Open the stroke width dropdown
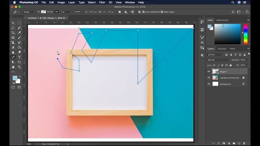This screenshot has width=260, height=146. [x=71, y=12]
